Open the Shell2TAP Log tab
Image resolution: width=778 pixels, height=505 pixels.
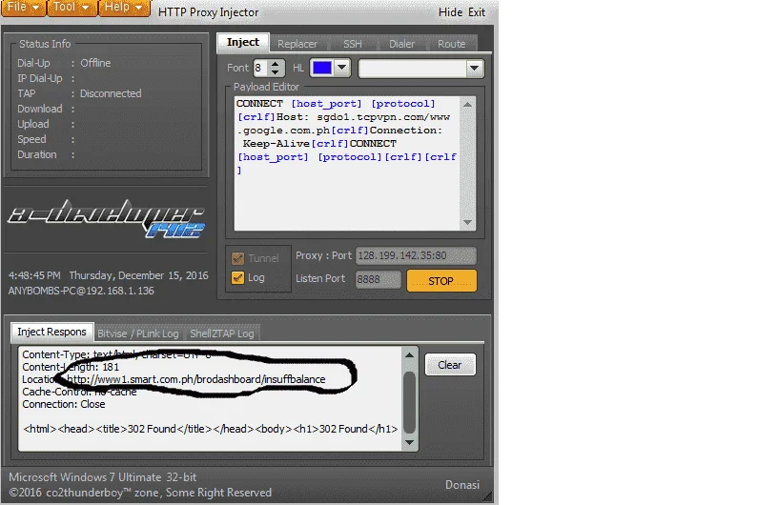pos(222,333)
